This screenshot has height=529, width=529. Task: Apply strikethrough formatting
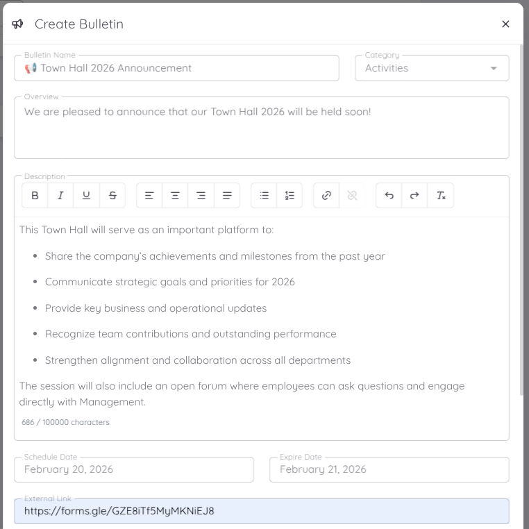pos(112,196)
